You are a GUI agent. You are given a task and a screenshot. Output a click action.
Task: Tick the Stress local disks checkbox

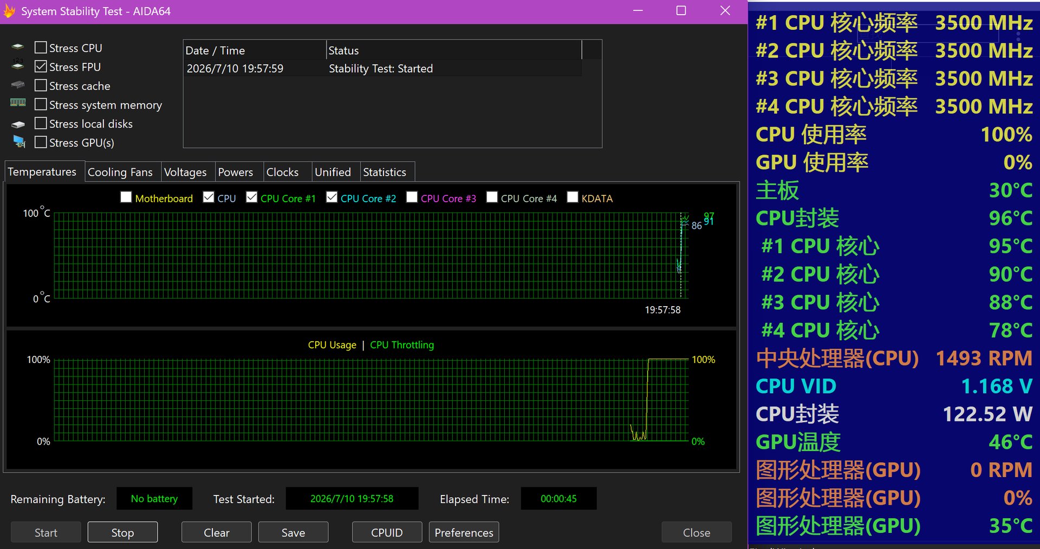(41, 123)
